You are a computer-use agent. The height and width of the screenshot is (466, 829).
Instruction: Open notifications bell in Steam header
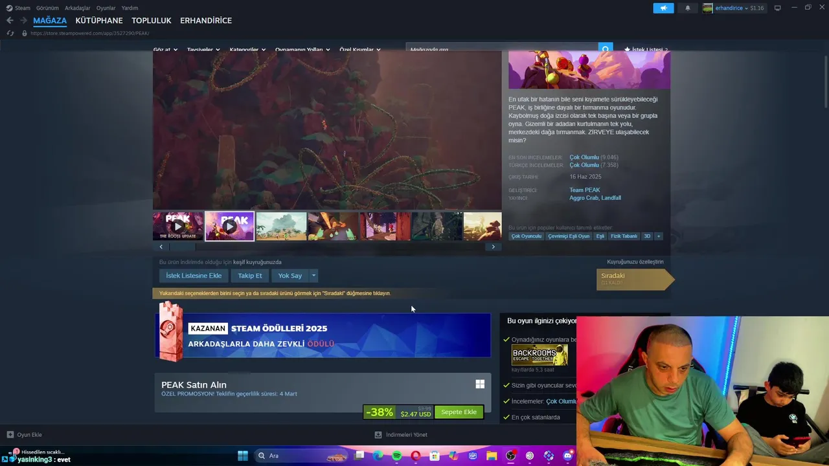(688, 8)
